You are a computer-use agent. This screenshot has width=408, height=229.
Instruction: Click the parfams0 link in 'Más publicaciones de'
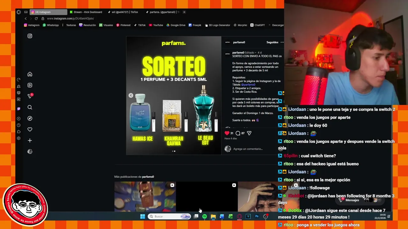[148, 177]
